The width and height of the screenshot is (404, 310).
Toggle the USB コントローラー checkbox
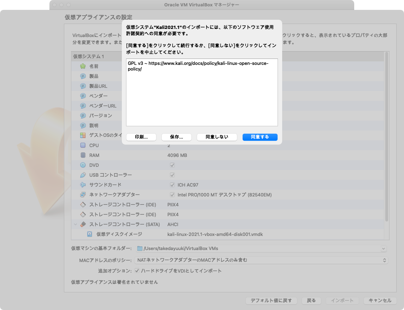[x=172, y=175]
